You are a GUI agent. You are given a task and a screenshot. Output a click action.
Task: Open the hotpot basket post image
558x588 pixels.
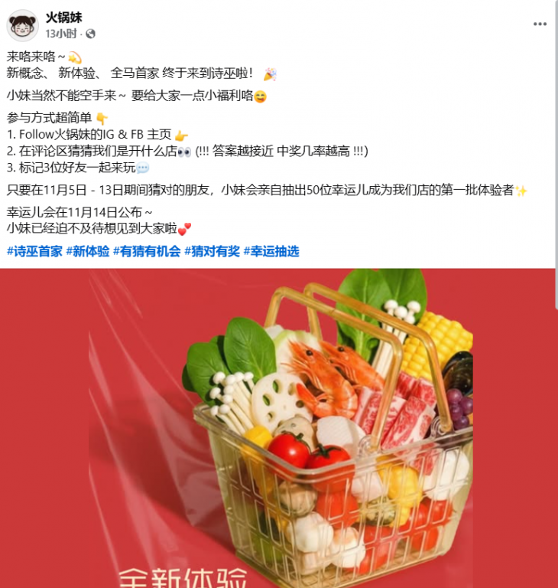coord(277,428)
